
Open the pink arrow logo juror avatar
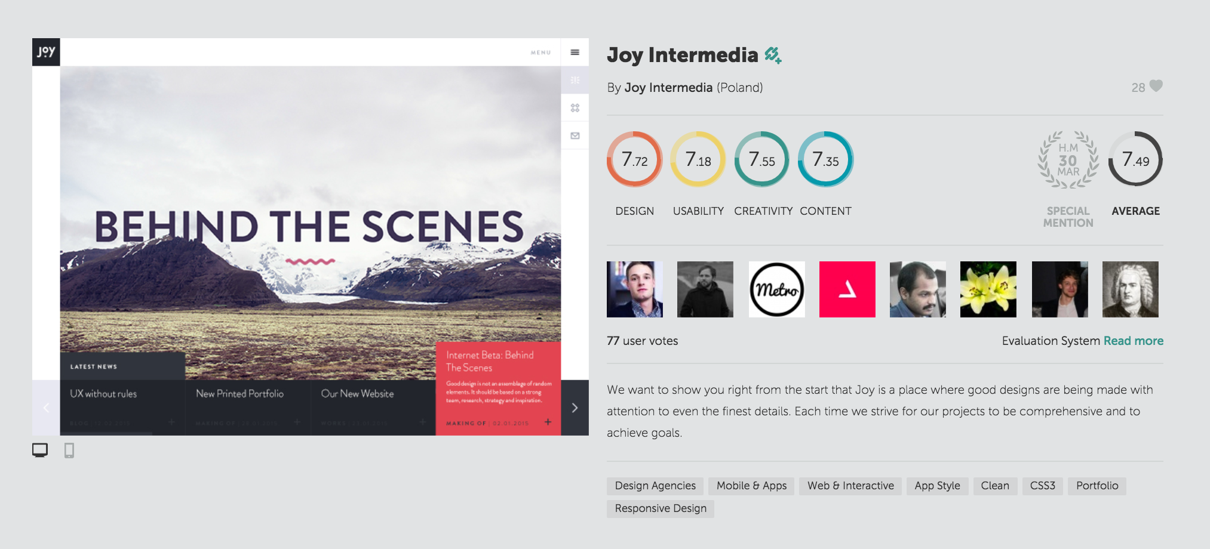click(847, 289)
